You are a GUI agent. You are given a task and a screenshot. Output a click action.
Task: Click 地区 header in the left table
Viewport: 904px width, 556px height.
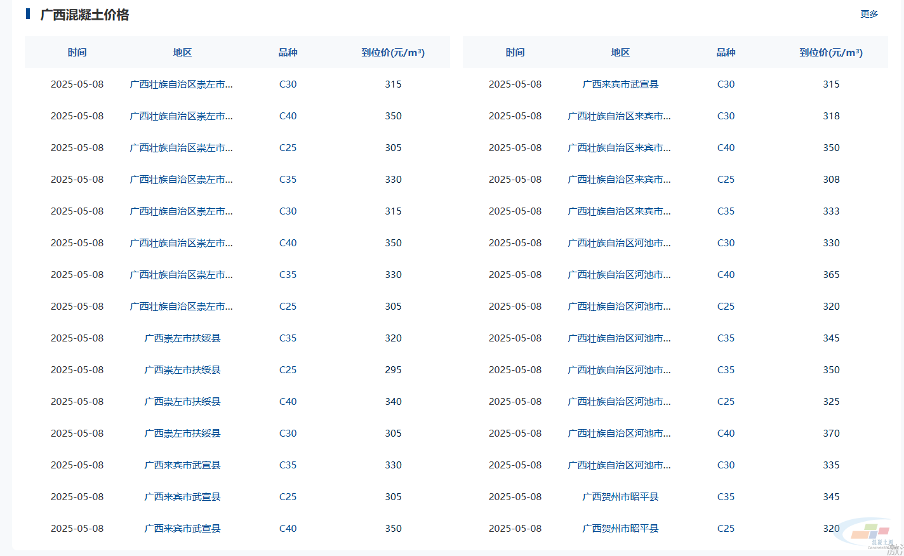point(182,53)
